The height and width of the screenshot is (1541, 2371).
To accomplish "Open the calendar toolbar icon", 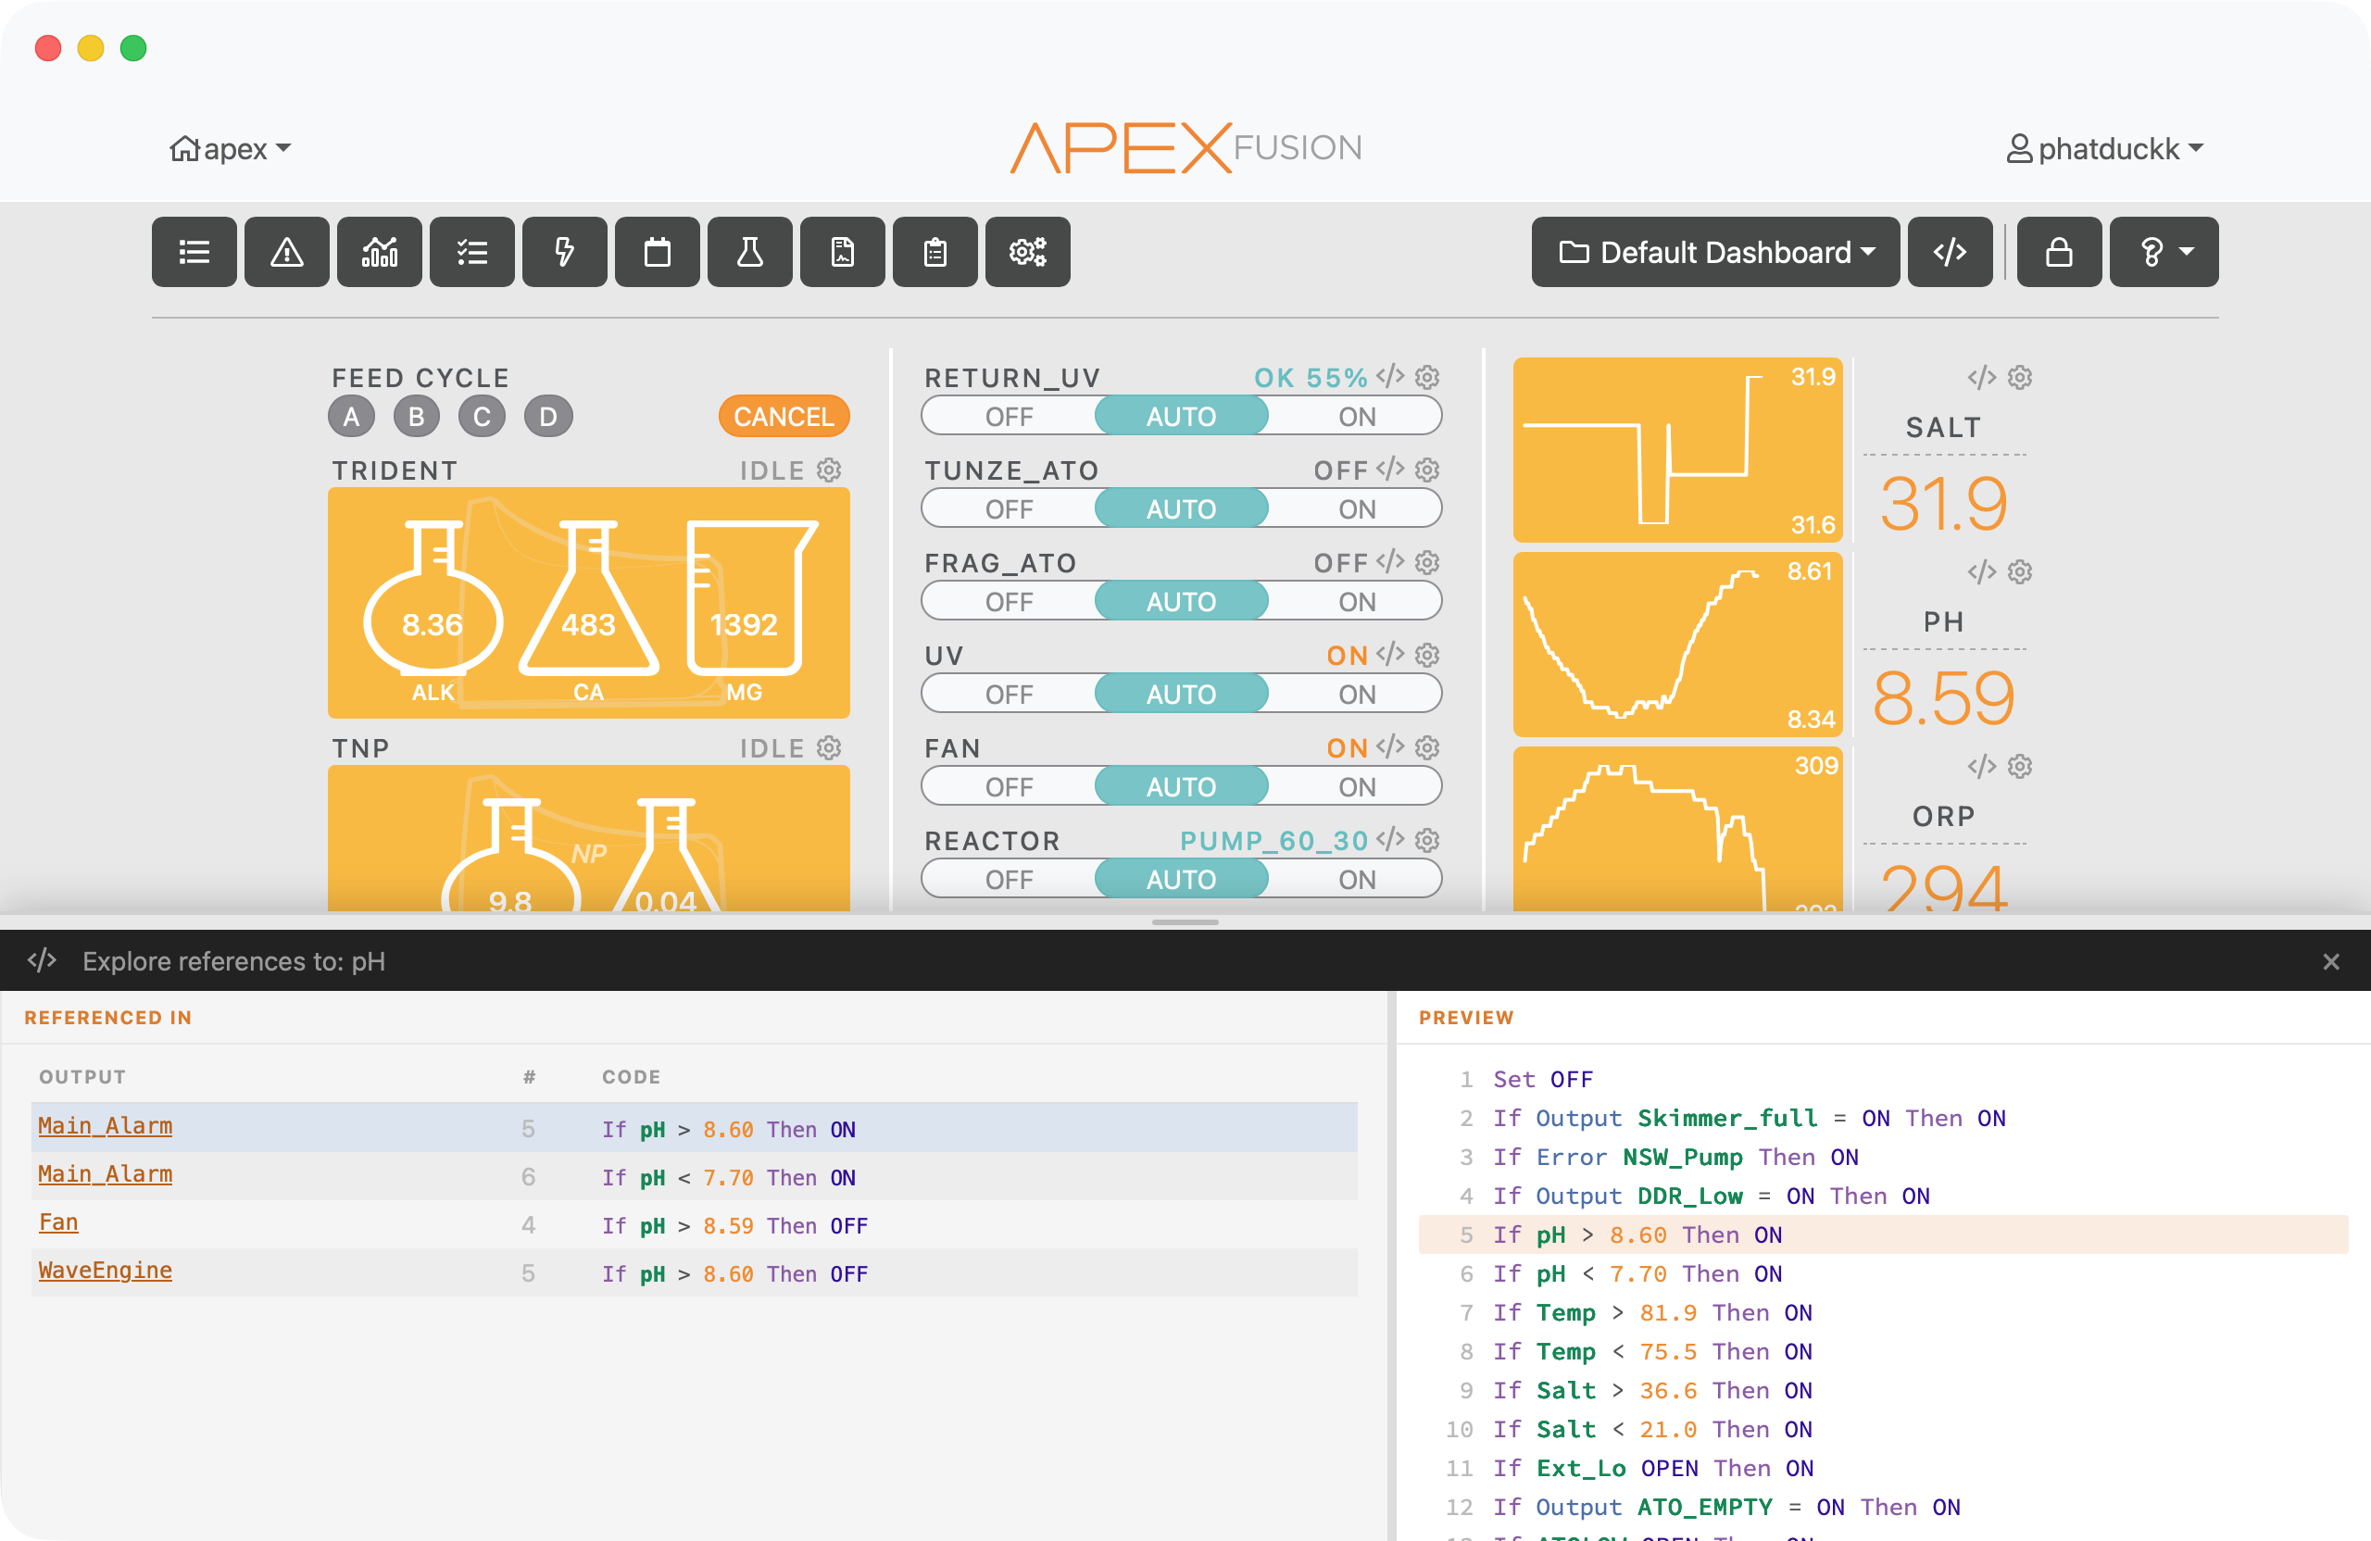I will tap(658, 252).
